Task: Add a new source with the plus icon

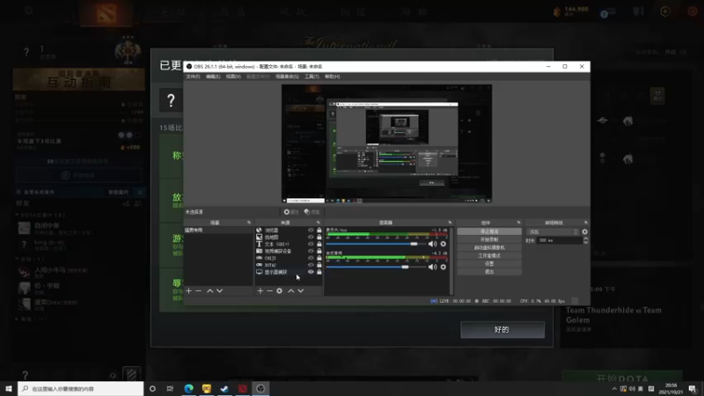Action: (260, 291)
